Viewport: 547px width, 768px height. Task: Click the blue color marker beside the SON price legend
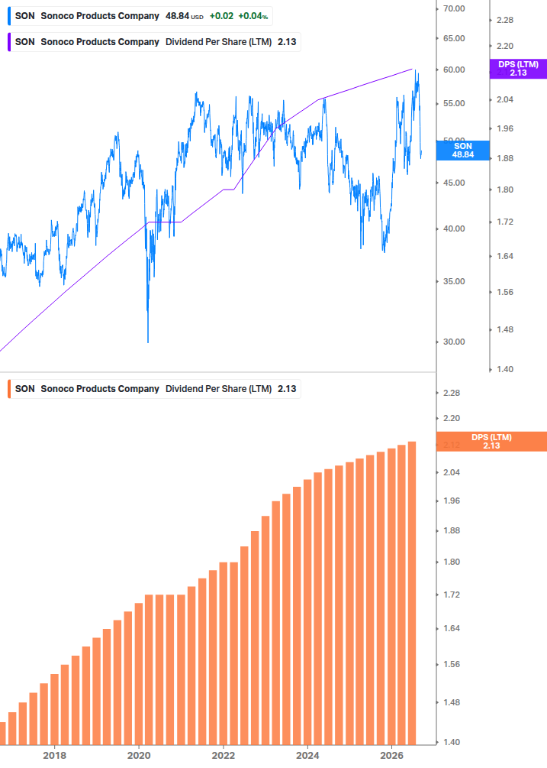9,16
